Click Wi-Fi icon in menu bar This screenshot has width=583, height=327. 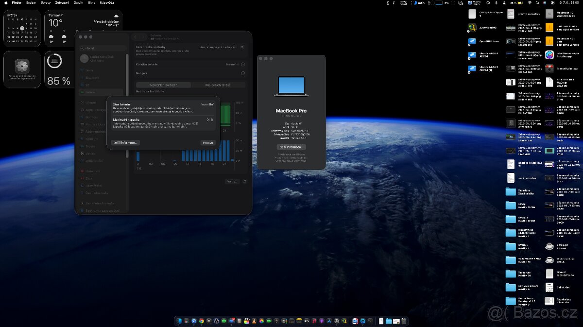tap(530, 2)
